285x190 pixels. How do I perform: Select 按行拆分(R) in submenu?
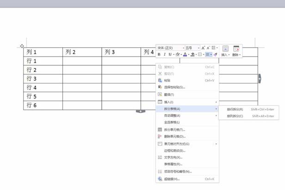pyautogui.click(x=248, y=109)
